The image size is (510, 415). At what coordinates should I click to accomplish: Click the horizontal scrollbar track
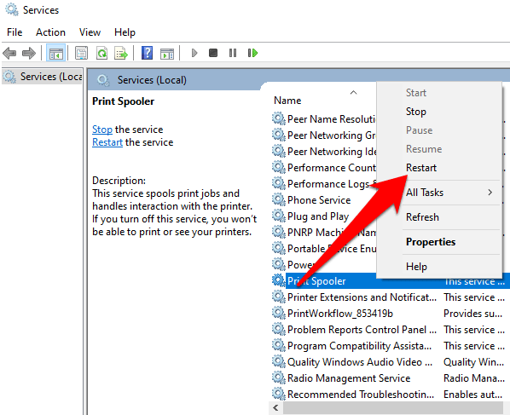pyautogui.click(x=393, y=407)
